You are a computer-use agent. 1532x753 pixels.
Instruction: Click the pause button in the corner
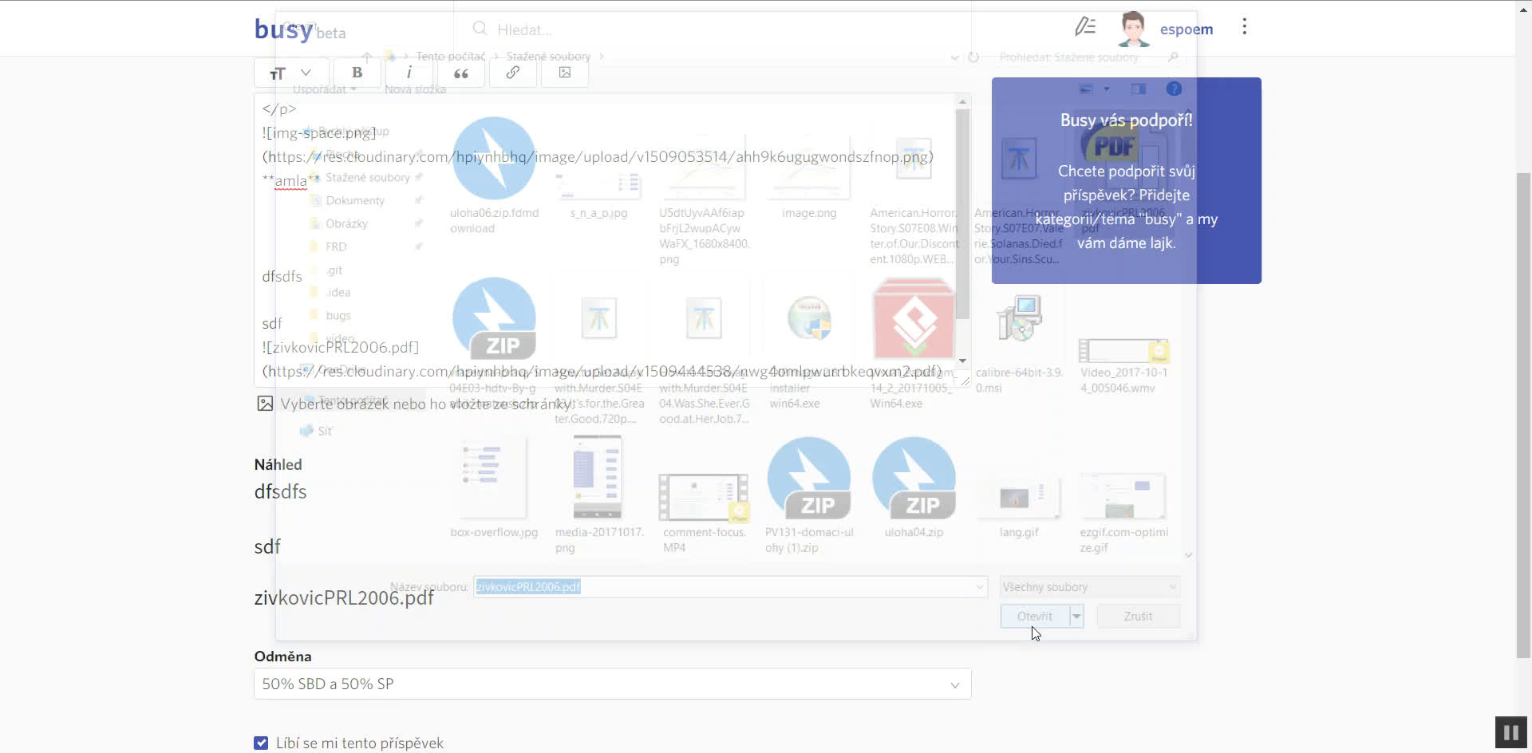1510,732
